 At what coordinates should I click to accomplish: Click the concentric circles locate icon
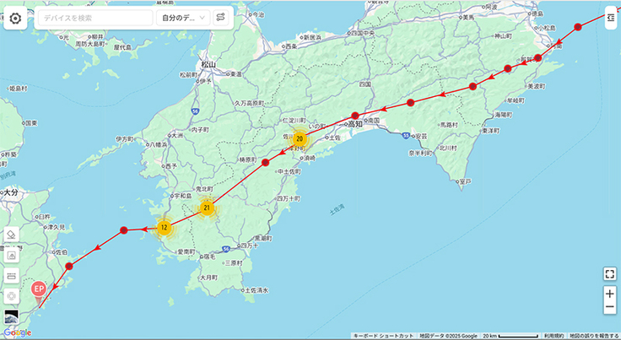pos(12,296)
